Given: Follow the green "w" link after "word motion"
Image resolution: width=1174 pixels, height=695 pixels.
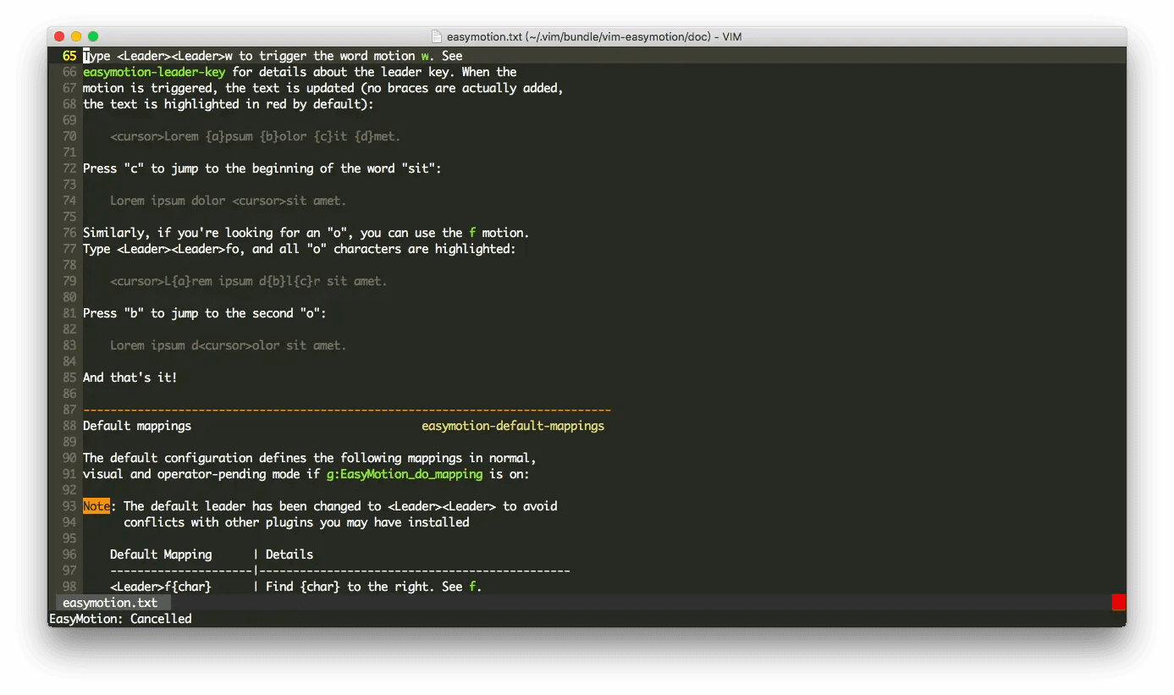Looking at the screenshot, I should tap(425, 56).
